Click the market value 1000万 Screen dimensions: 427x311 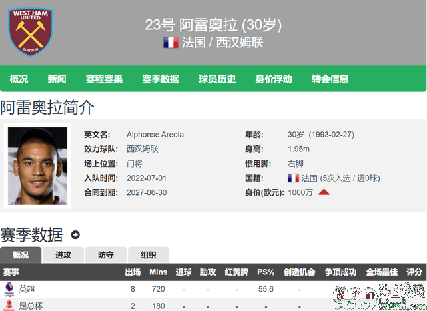[300, 192]
